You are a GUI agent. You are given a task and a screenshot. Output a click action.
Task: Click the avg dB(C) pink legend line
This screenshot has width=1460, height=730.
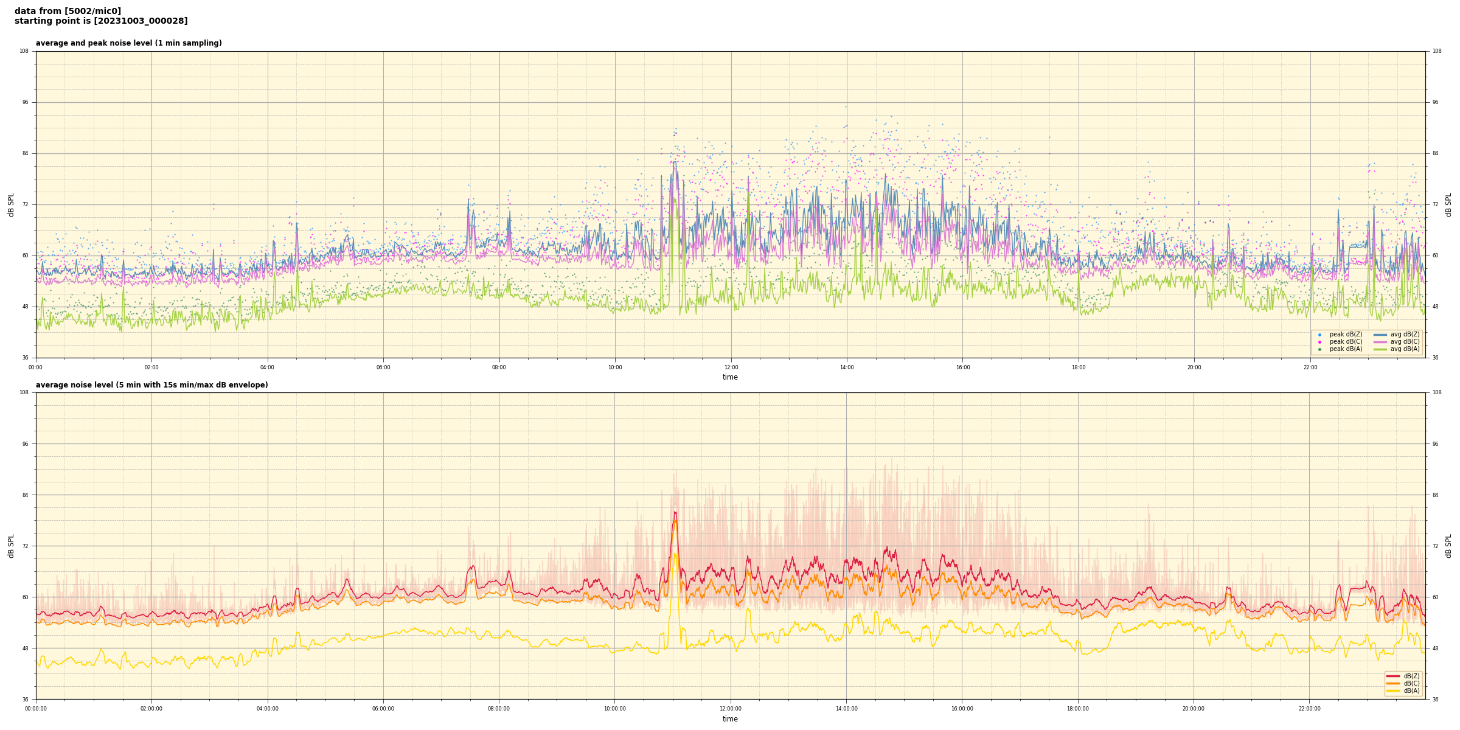pos(1380,342)
